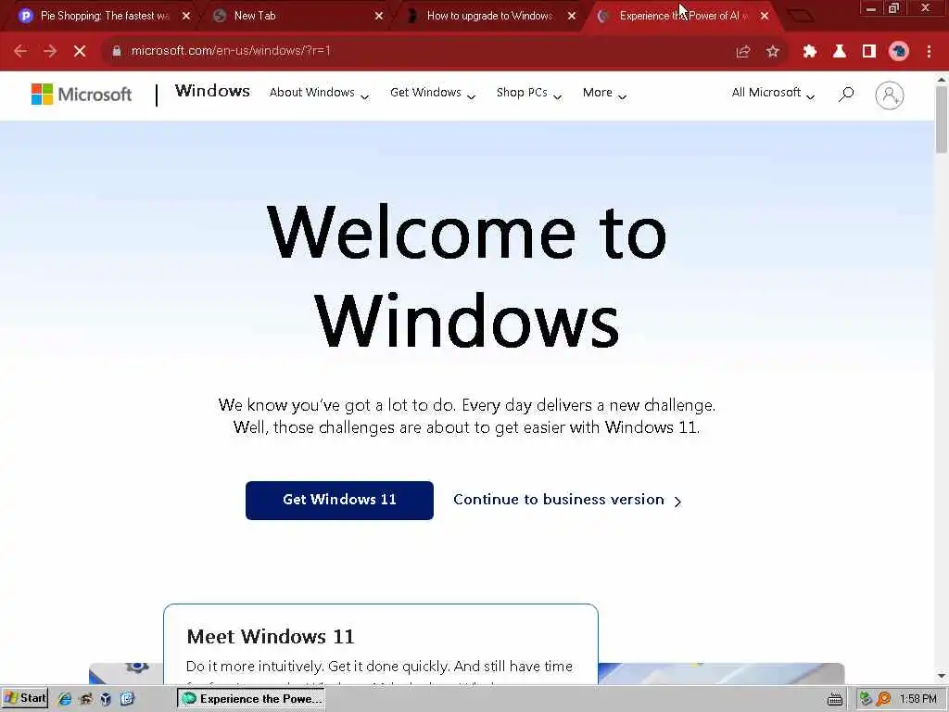The image size is (949, 712).
Task: Launch VirtualBox cube quick launch icon
Action: click(106, 699)
